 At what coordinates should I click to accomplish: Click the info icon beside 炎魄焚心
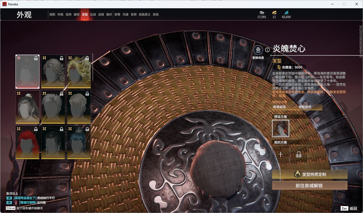267,50
